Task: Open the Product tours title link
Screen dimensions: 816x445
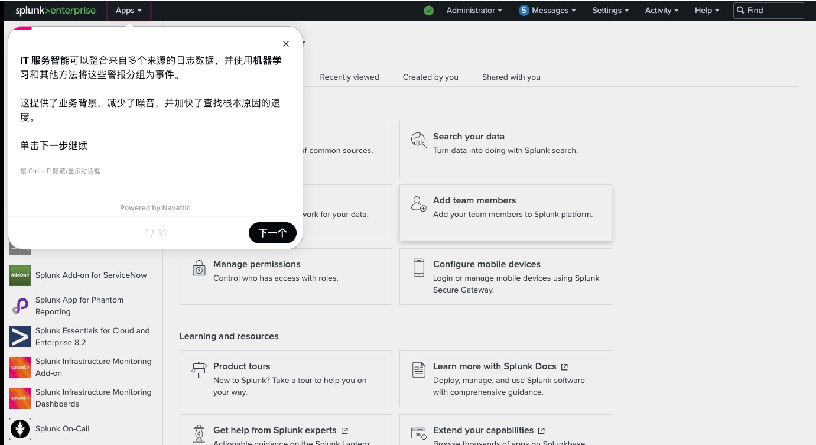Action: pyautogui.click(x=242, y=366)
